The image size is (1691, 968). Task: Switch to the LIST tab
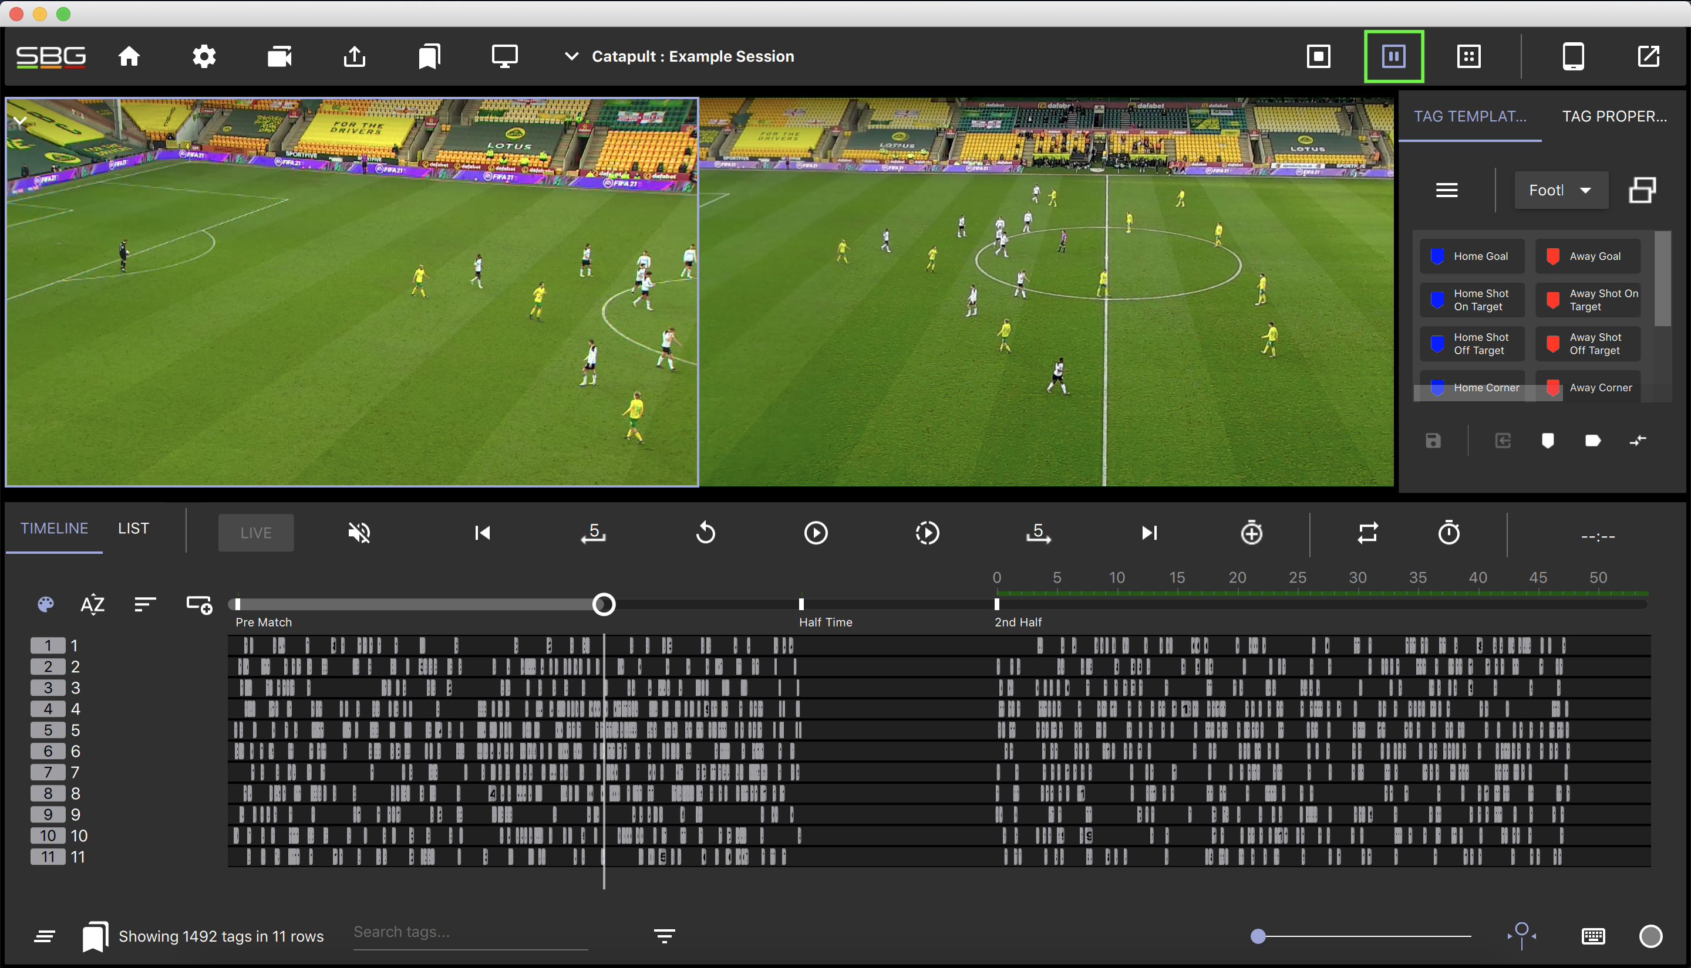pos(134,529)
